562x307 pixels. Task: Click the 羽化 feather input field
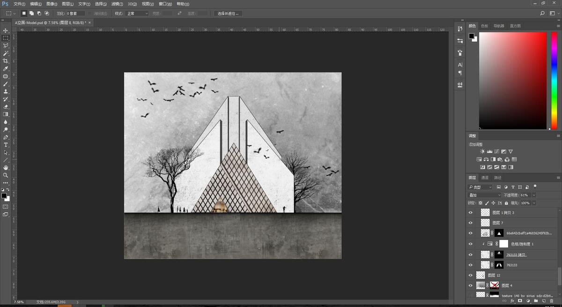point(76,14)
